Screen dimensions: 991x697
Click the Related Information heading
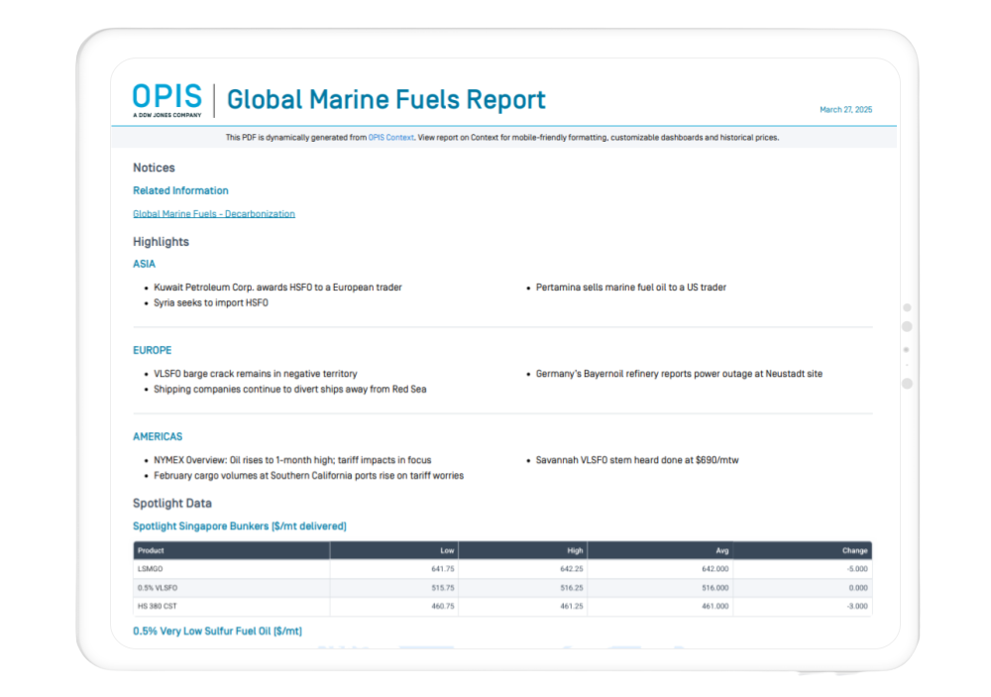tap(180, 190)
